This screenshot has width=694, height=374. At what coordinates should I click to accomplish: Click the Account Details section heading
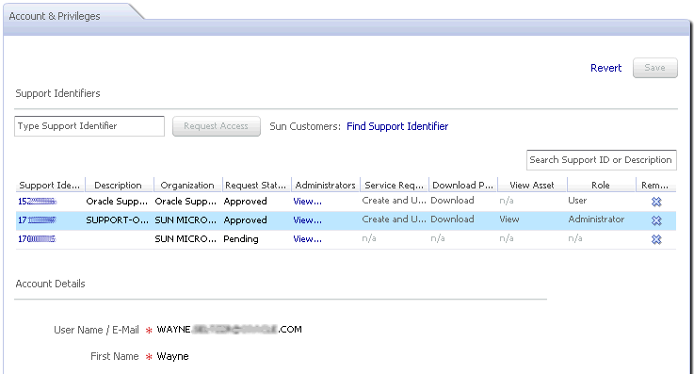click(x=50, y=284)
